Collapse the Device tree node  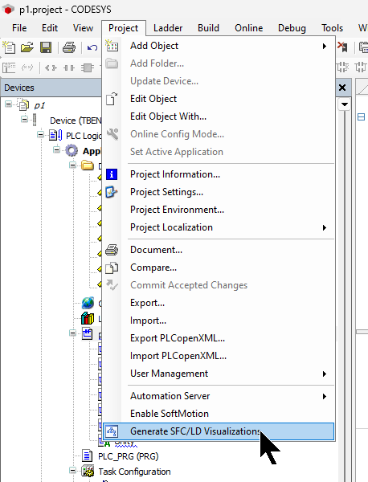[24, 119]
